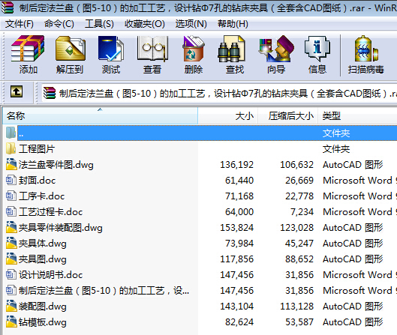Click the 钻模板.dwg file icon
397x335 pixels.
pos(11,322)
